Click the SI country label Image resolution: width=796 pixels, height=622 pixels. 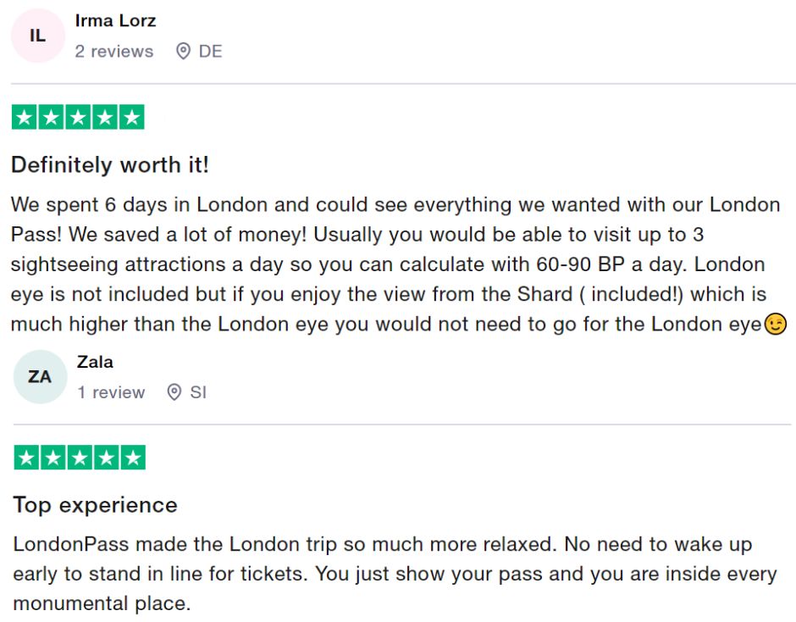[198, 392]
